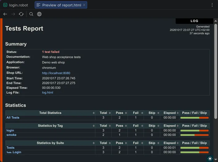
Task: Reload the report preview page
Action: (x=21, y=14)
